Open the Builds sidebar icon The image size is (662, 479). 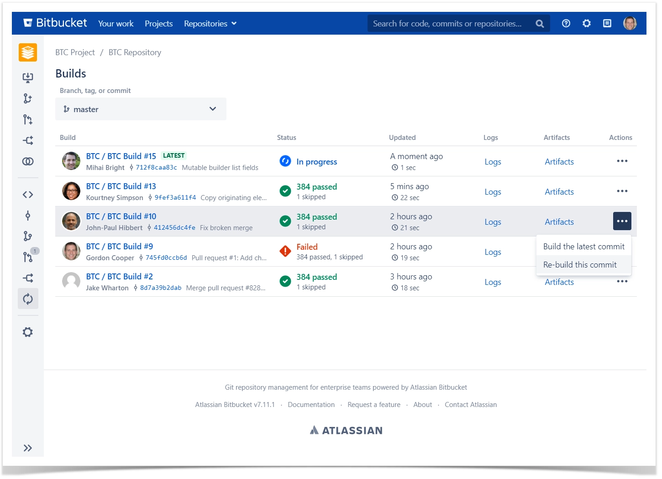28,299
